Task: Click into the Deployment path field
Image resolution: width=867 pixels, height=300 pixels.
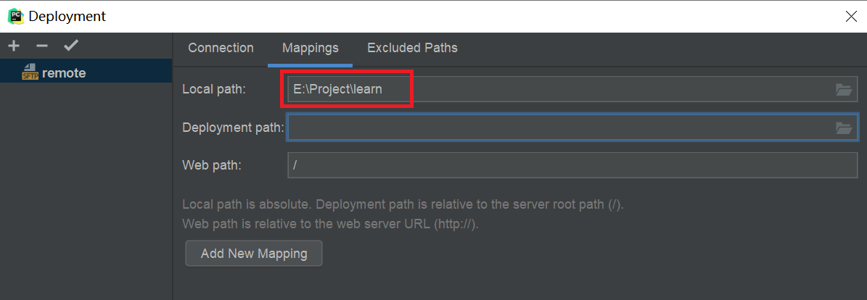Action: tap(559, 128)
